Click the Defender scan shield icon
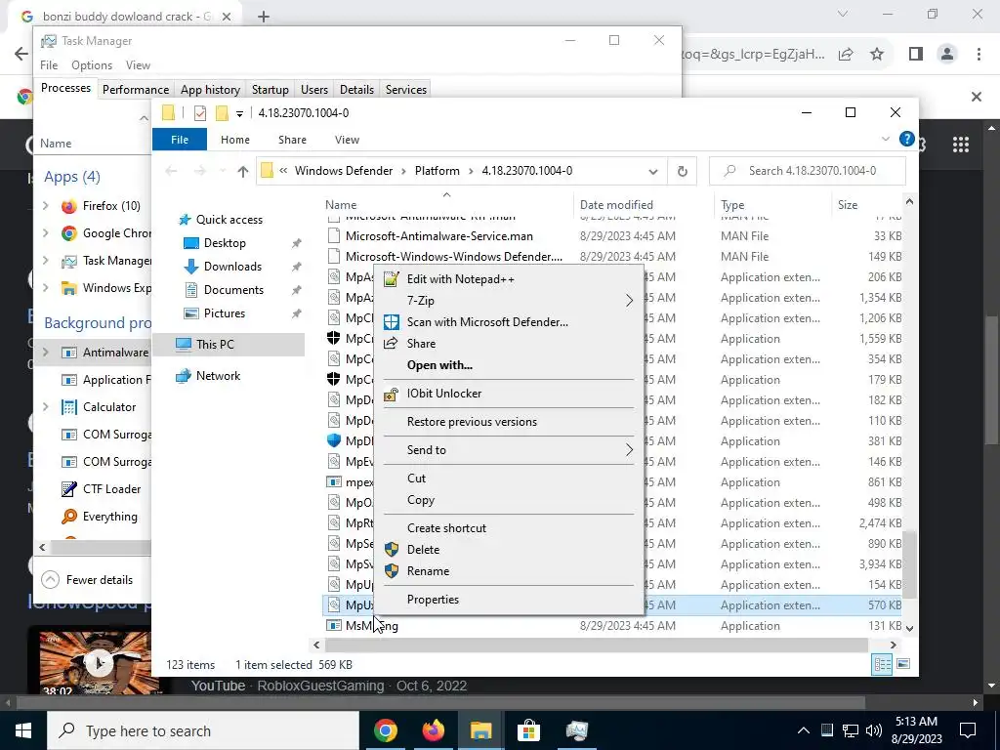 (391, 322)
